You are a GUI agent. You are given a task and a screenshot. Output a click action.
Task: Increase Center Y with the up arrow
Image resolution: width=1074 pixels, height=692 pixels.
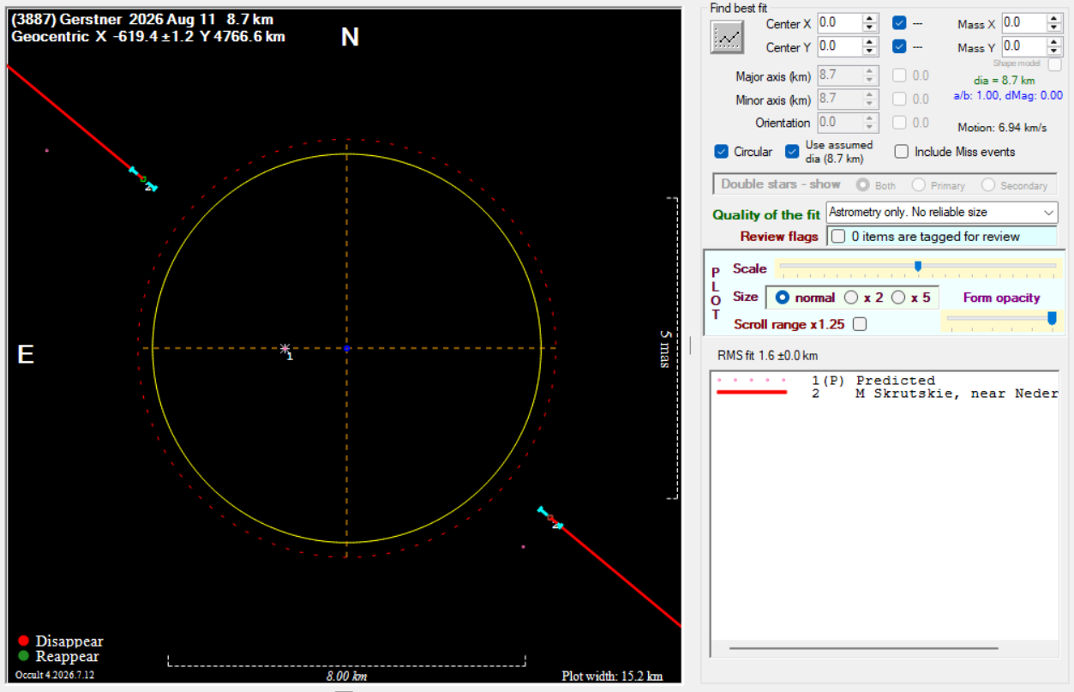(x=870, y=41)
